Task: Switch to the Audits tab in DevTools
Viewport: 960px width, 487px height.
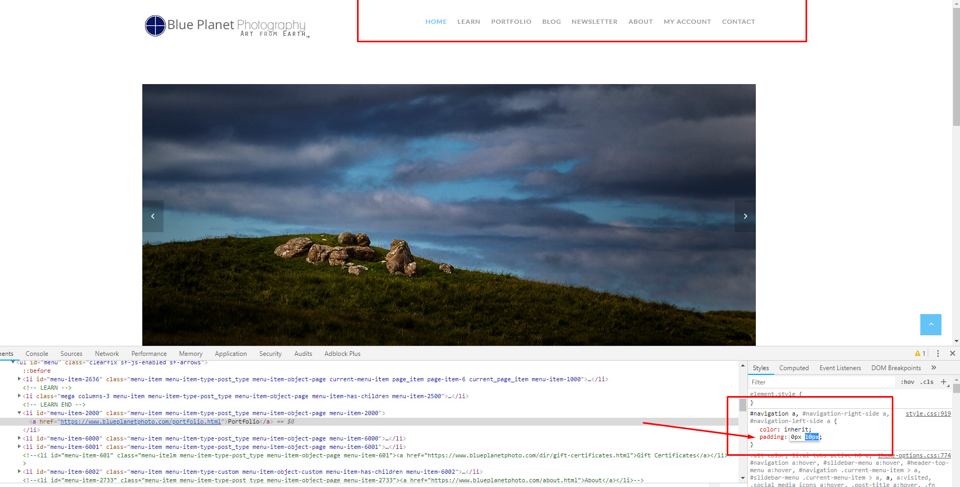Action: pyautogui.click(x=303, y=354)
